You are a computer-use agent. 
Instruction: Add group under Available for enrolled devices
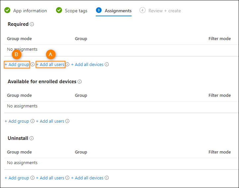pyautogui.click(x=17, y=121)
